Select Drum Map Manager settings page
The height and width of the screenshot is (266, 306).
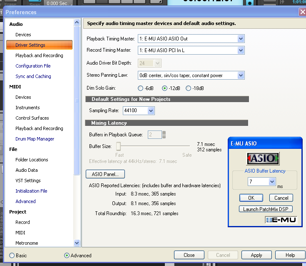(x=35, y=139)
